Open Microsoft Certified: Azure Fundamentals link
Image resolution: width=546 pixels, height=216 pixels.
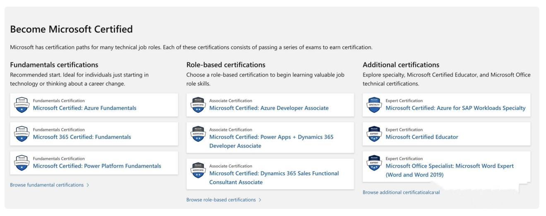click(x=84, y=108)
